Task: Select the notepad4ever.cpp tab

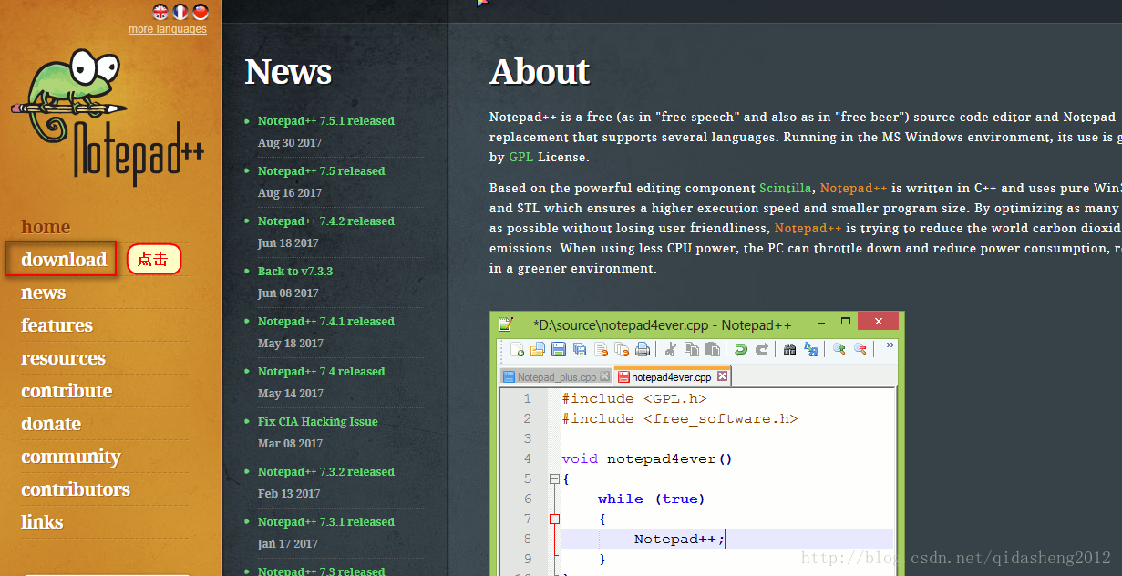Action: tap(673, 375)
